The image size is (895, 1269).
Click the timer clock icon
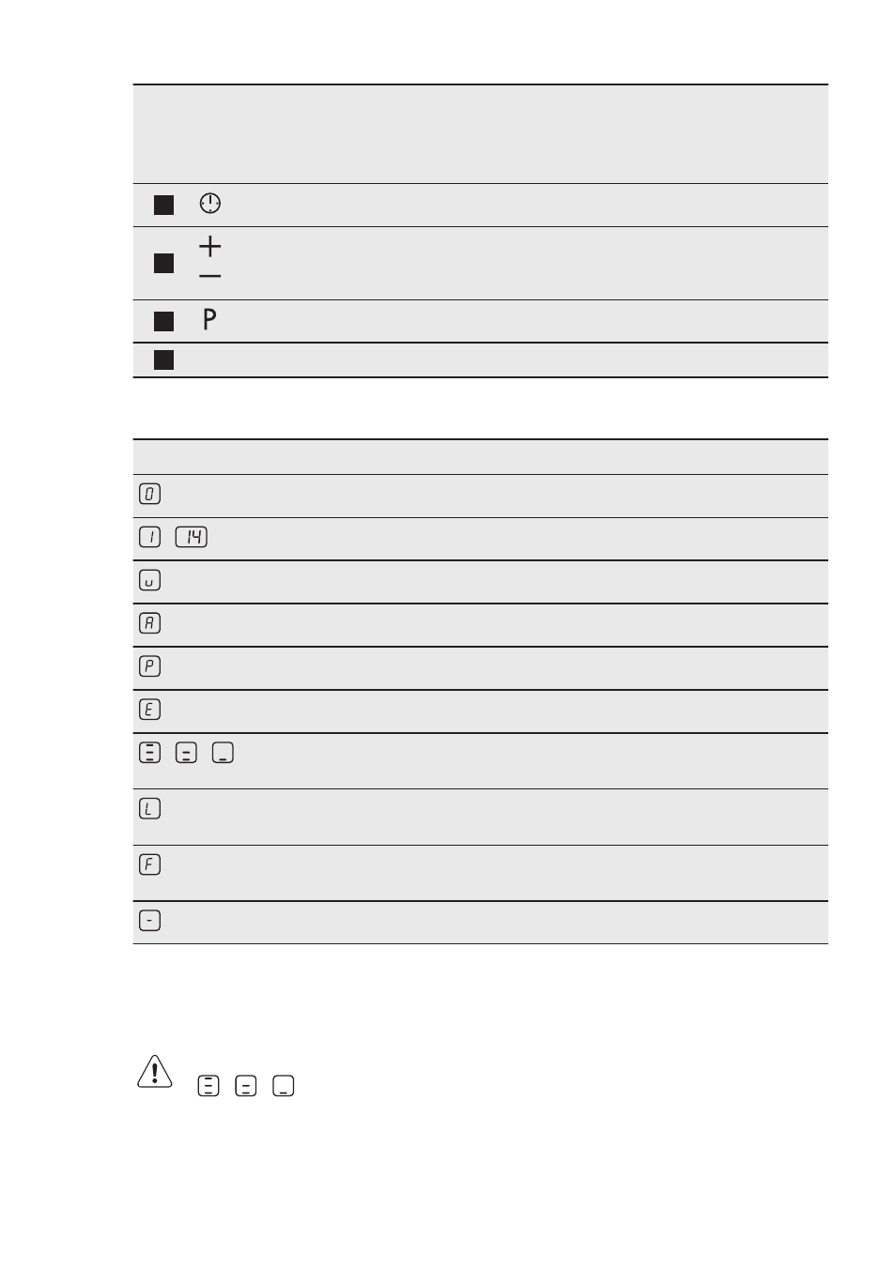[210, 204]
